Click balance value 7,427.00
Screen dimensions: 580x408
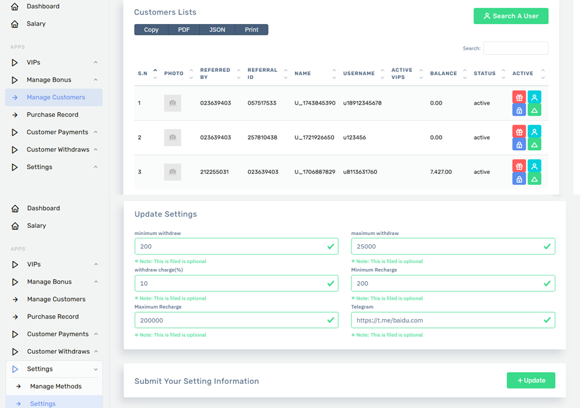point(441,172)
